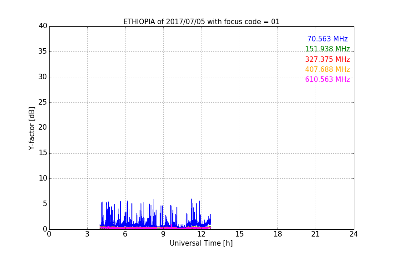Click y-axis tick value 40
The image size is (393, 262).
click(x=43, y=26)
